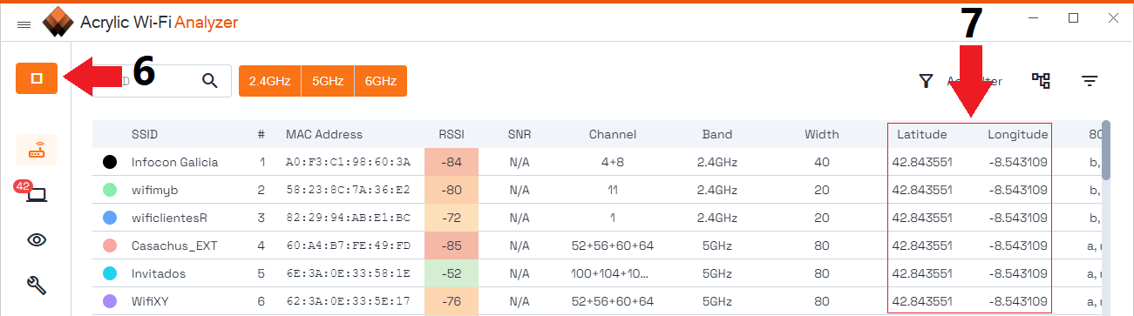The image size is (1134, 316).
Task: Click the wifimyb green color dot
Action: click(x=110, y=189)
